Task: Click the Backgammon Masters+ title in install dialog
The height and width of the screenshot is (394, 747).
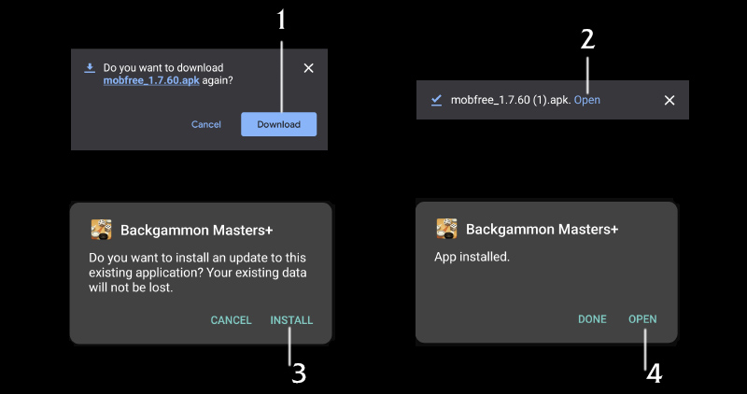Action: [197, 230]
